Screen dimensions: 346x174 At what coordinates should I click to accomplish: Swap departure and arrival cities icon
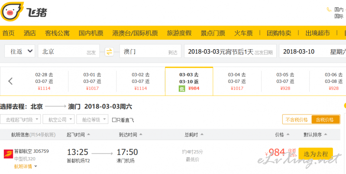(x=109, y=52)
